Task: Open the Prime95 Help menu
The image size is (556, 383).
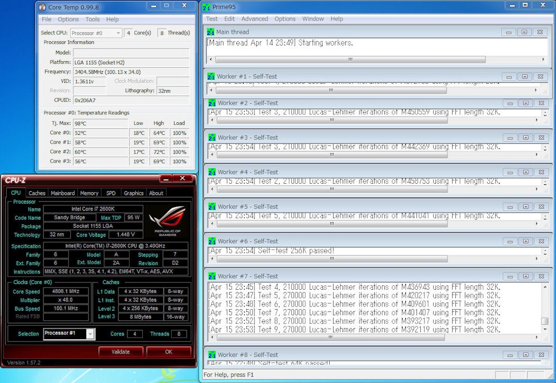Action: [336, 19]
